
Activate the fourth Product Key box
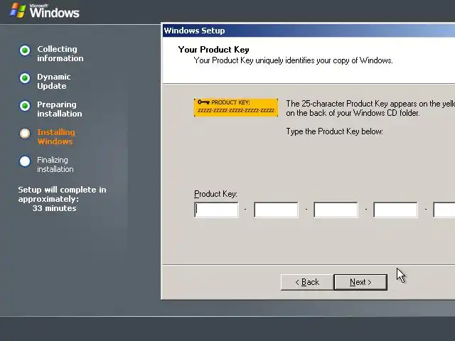pyautogui.click(x=395, y=210)
